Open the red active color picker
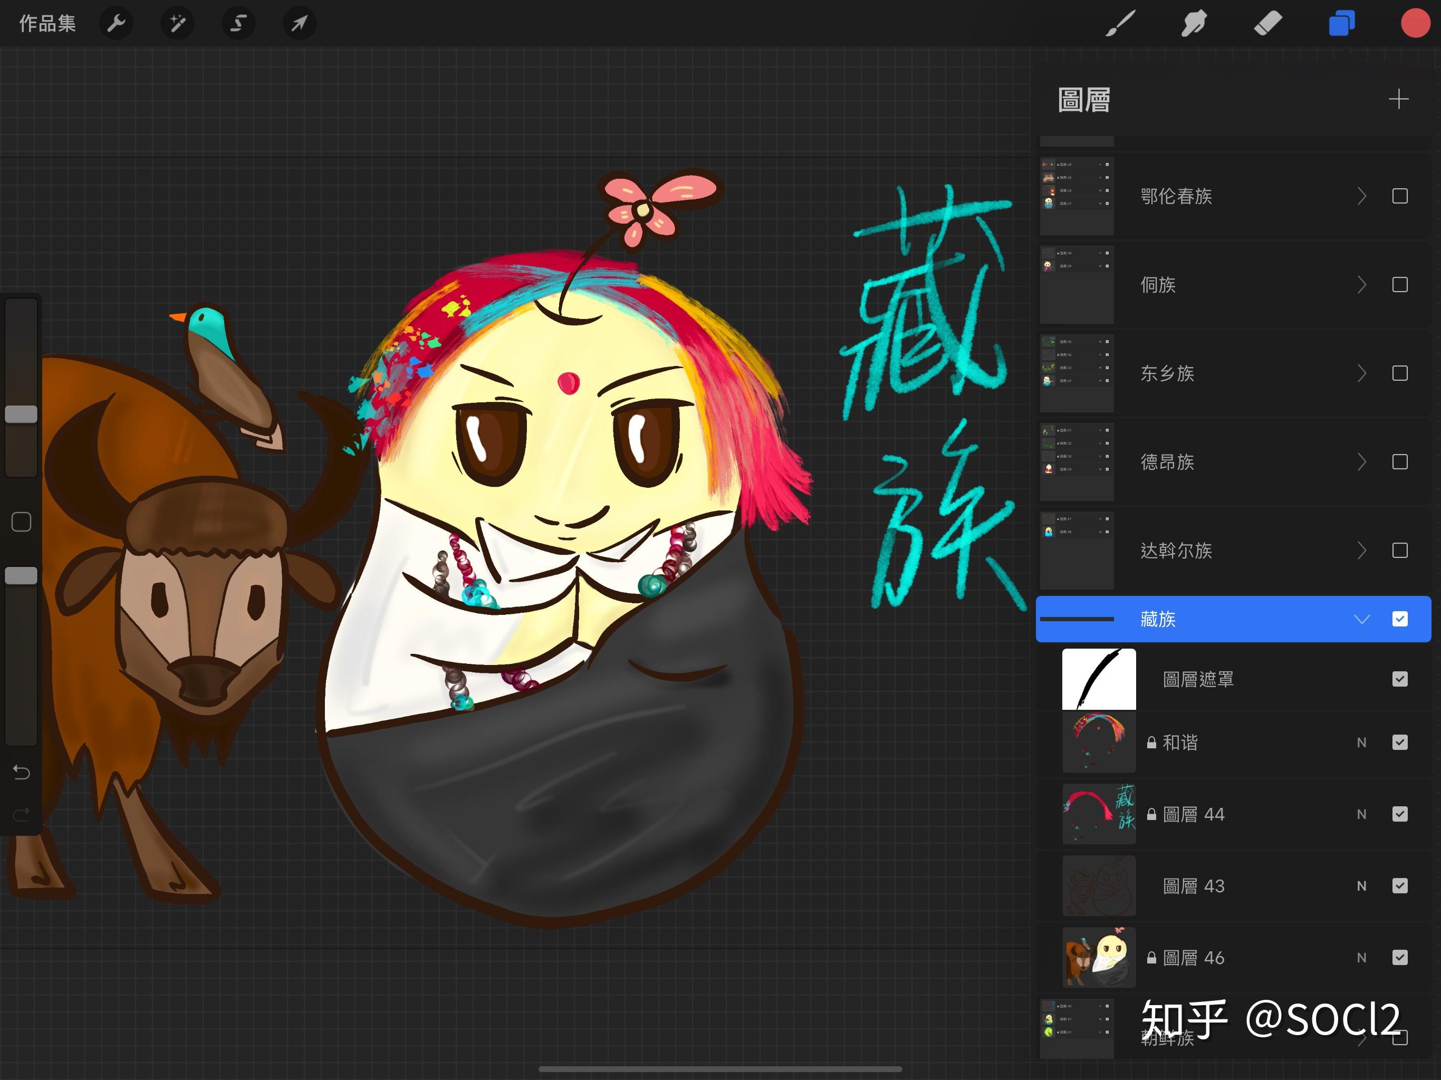1441x1080 pixels. [x=1415, y=23]
